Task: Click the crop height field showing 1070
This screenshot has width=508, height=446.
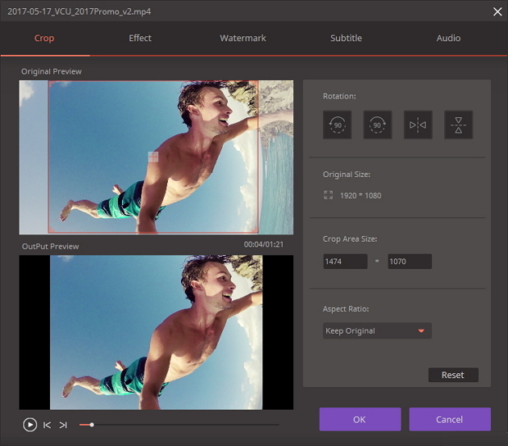Action: click(410, 262)
